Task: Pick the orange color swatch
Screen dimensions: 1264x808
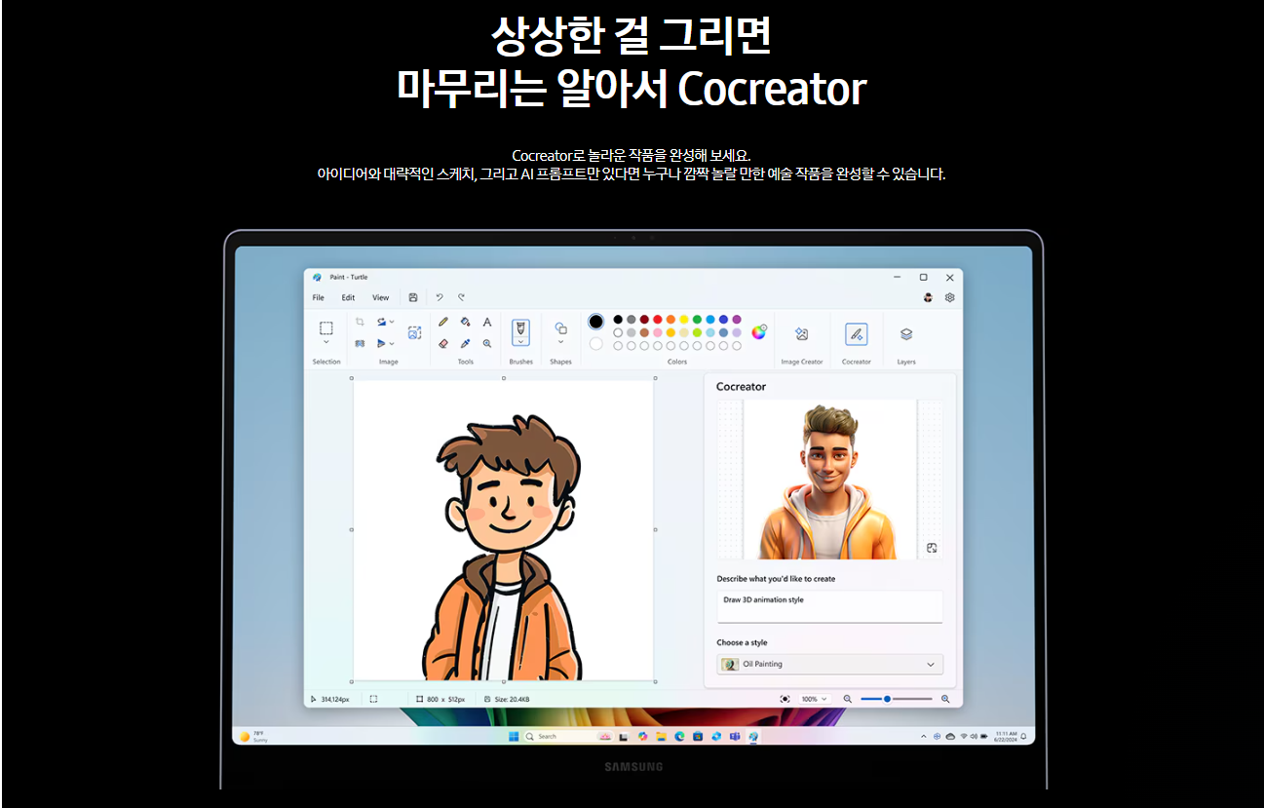Action: click(670, 319)
